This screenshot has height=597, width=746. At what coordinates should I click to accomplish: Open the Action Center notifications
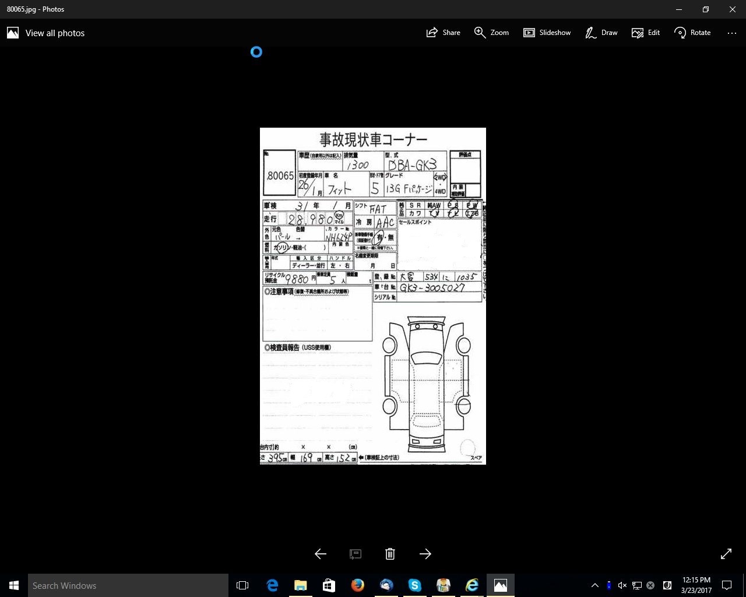727,585
